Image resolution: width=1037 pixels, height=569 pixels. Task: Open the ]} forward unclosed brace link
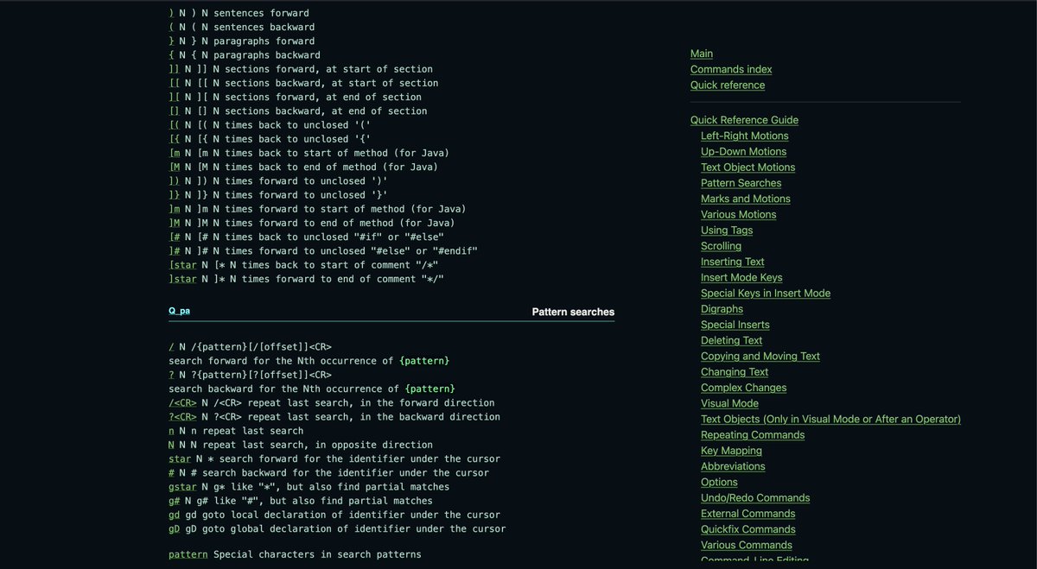[174, 195]
